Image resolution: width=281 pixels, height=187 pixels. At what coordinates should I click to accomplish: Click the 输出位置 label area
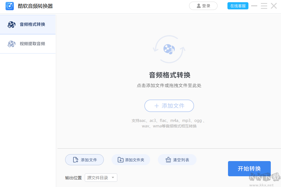(73, 178)
